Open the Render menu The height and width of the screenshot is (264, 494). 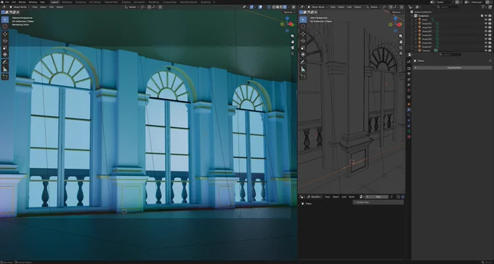tap(22, 2)
